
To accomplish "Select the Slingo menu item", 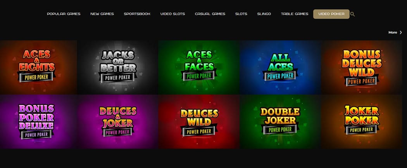I will (x=264, y=14).
